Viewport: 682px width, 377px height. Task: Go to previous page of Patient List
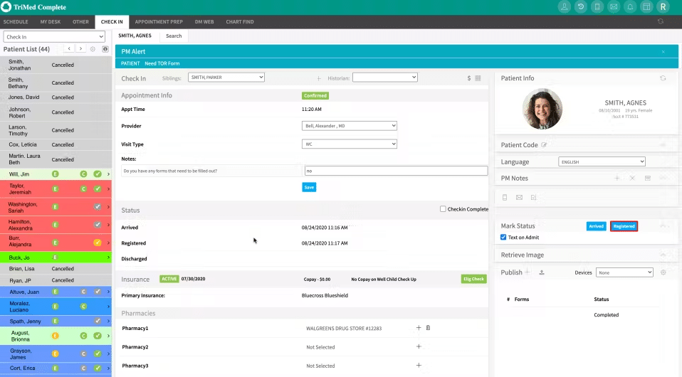click(69, 48)
